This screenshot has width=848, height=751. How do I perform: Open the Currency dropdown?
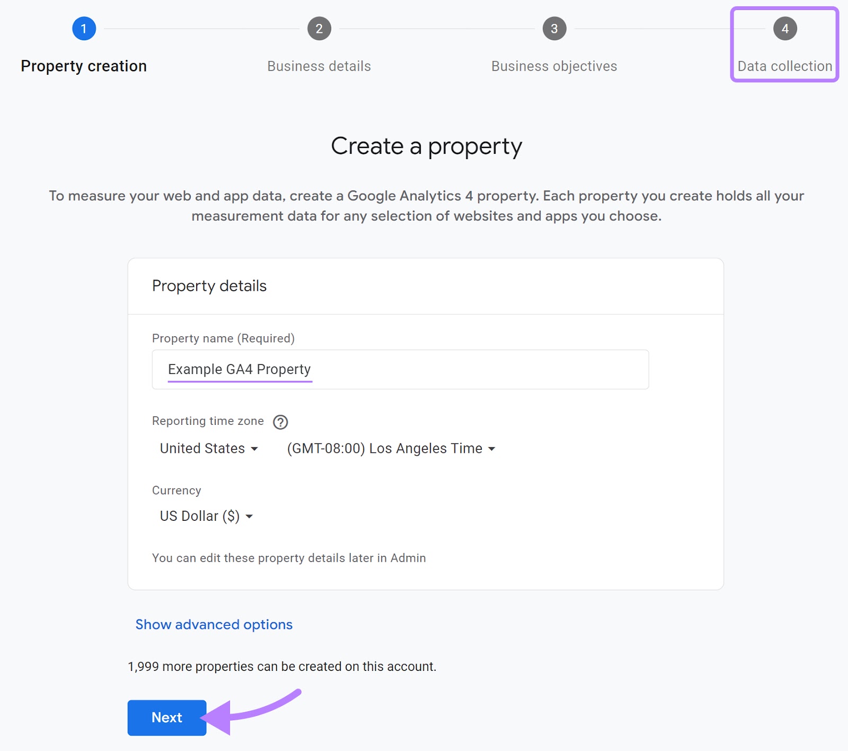[x=205, y=517]
